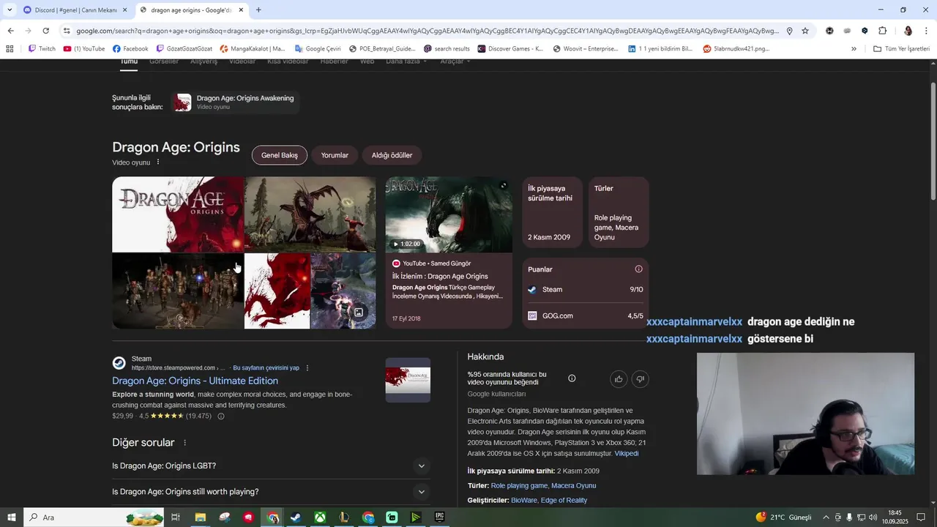Open File Explorer from the taskbar
This screenshot has width=937, height=527.
(200, 517)
